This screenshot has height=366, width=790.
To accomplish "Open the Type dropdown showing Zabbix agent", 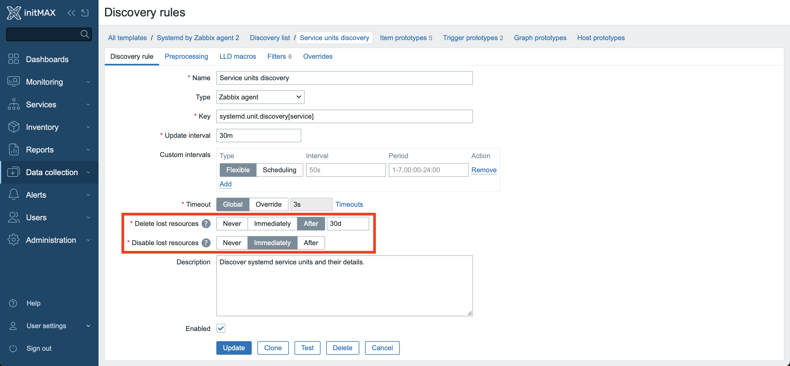I will pos(261,97).
